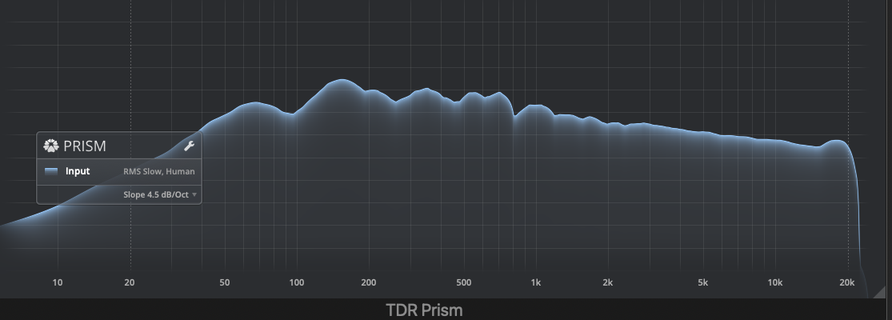Change the RMS Slow, Human mode
Screen dimensions: 892x320
pos(158,171)
